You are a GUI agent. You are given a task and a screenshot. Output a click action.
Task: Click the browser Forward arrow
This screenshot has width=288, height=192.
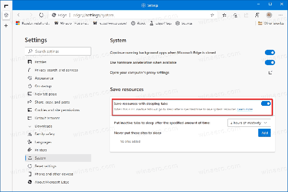(31, 15)
